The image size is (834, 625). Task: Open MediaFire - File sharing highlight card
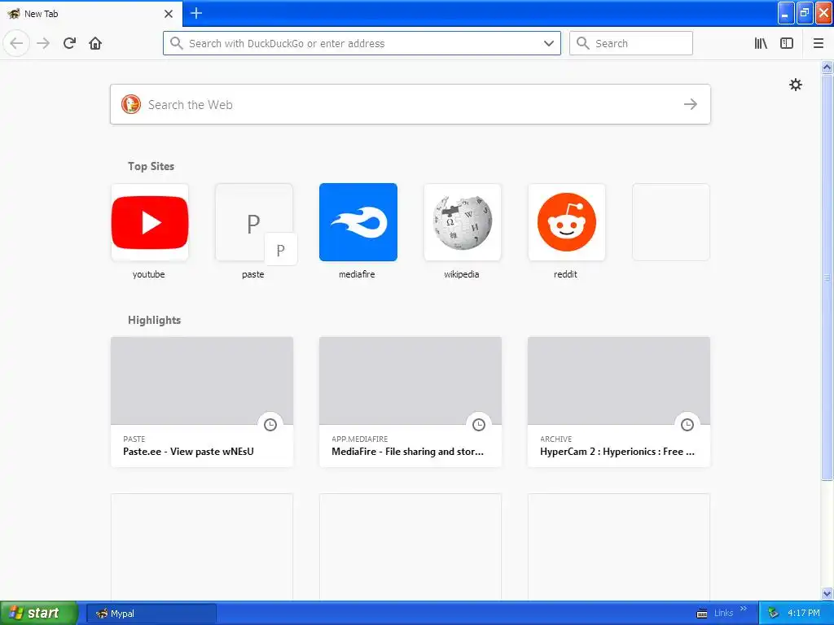pyautogui.click(x=410, y=402)
